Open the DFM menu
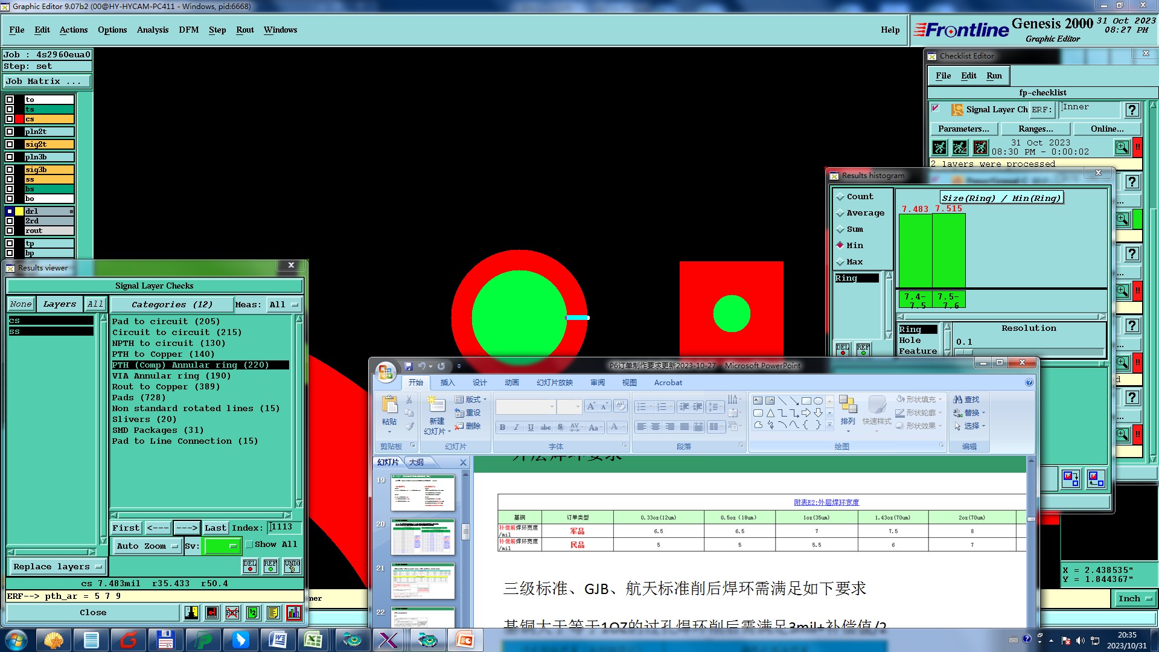Viewport: 1159px width, 652px height. click(188, 30)
